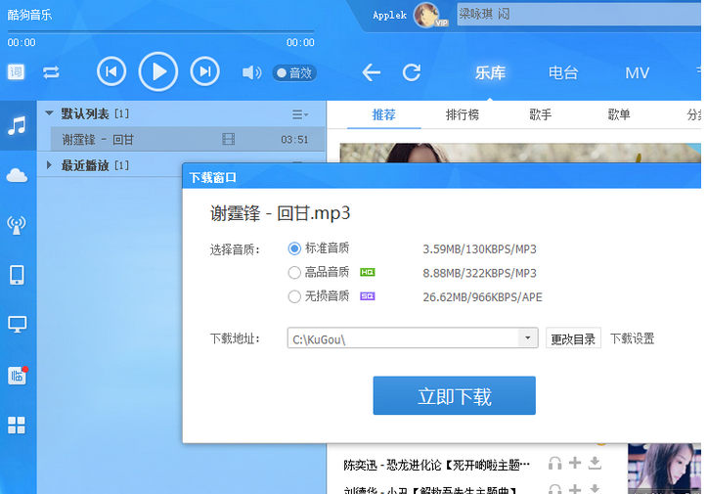Switch to the 排行榜 rankings tab
This screenshot has width=707, height=494.
(x=463, y=114)
